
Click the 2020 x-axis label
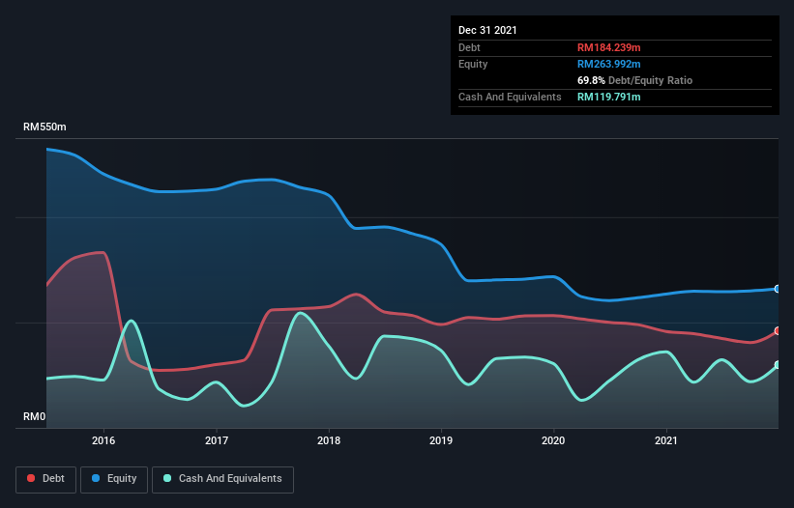pyautogui.click(x=553, y=440)
